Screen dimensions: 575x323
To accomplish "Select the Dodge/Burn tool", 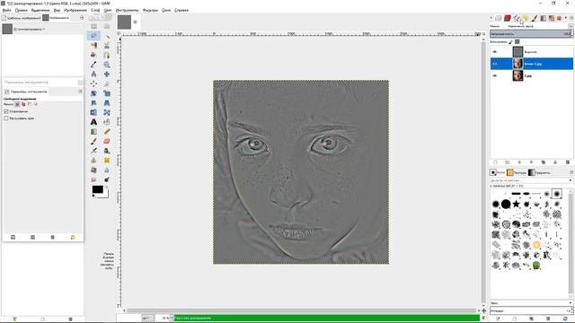I will 107,179.
